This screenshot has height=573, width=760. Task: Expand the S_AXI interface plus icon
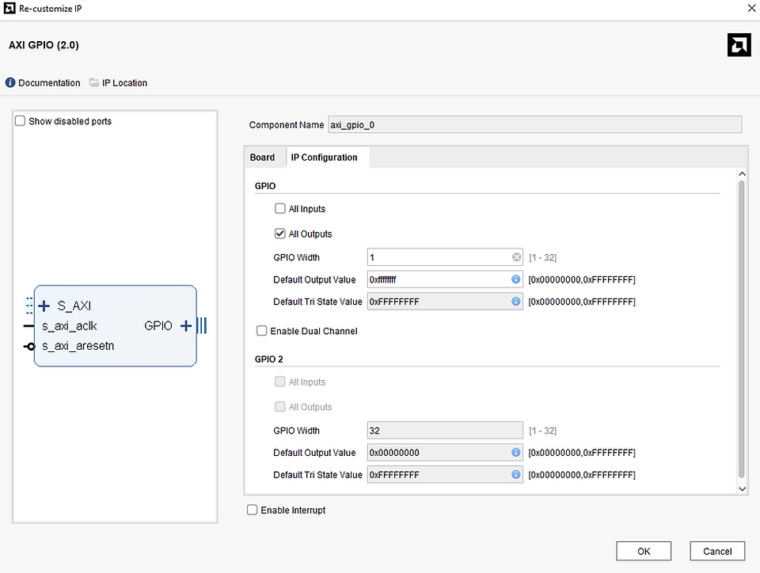pyautogui.click(x=44, y=305)
